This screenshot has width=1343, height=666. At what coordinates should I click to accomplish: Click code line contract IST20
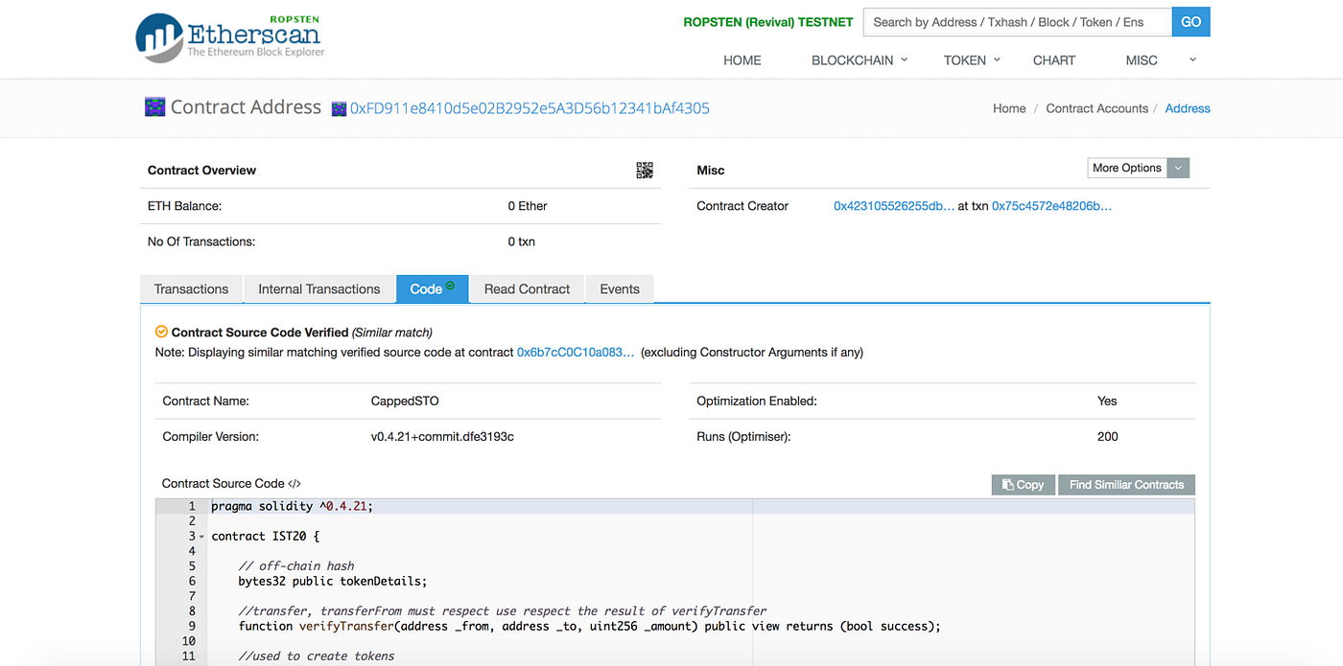click(266, 536)
